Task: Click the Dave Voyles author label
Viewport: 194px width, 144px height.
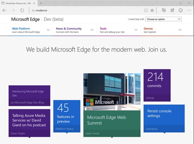Action: coord(18,133)
